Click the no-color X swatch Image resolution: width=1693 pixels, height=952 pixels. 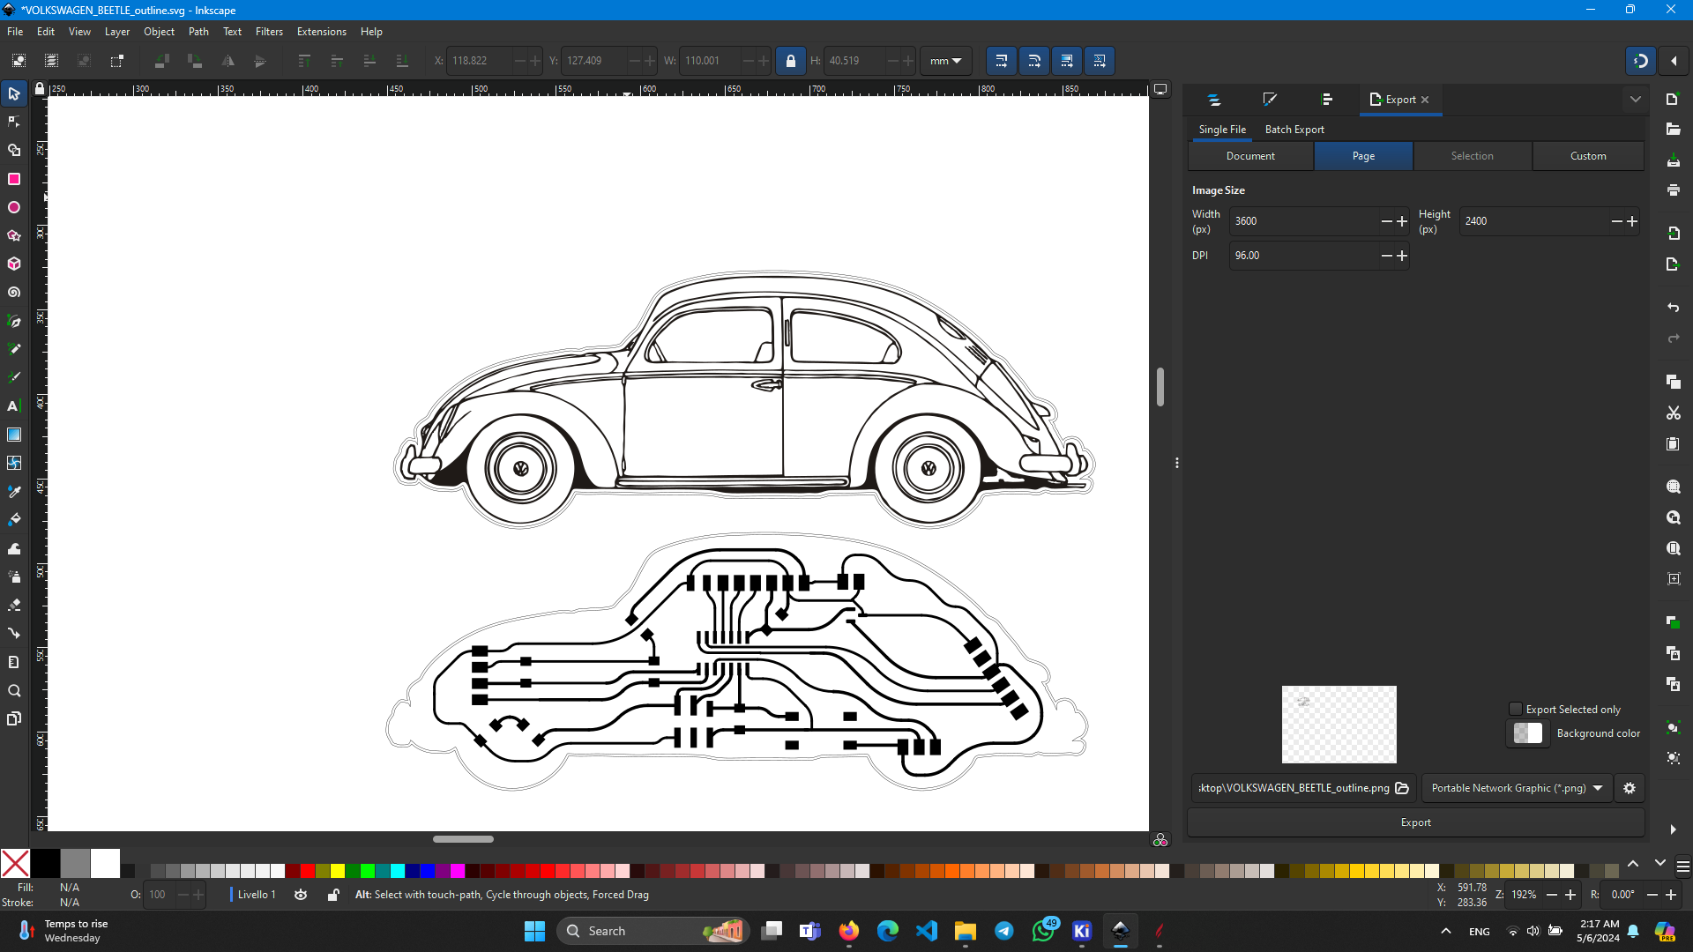click(15, 864)
